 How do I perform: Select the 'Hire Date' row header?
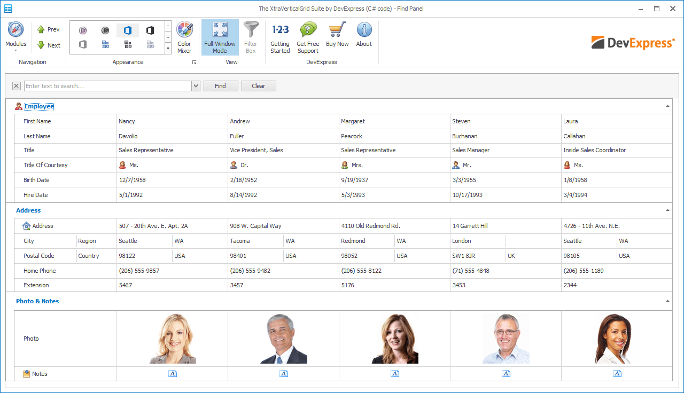tap(65, 195)
